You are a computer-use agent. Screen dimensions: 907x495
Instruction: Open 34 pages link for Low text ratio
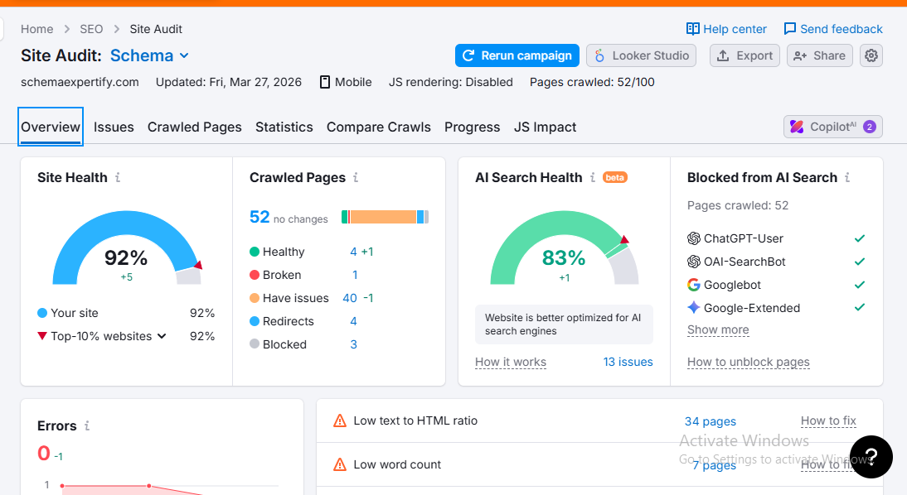coord(711,421)
